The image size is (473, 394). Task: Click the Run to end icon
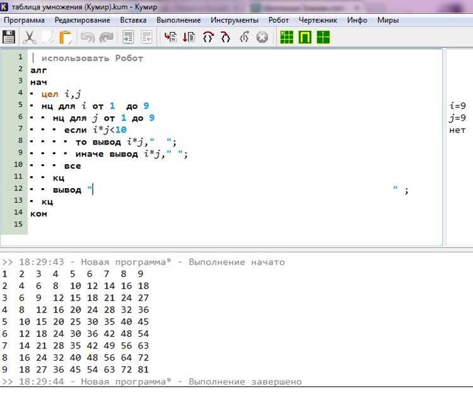189,37
